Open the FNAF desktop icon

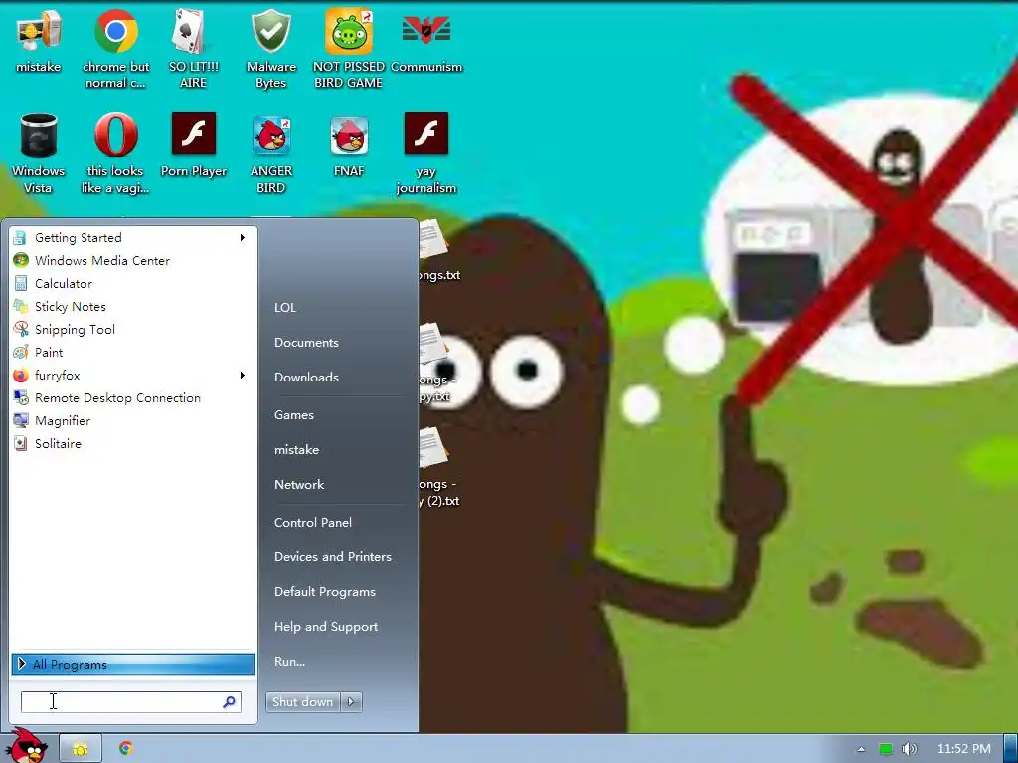(349, 145)
